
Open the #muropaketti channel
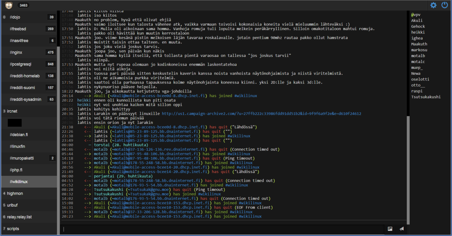pos(21,158)
